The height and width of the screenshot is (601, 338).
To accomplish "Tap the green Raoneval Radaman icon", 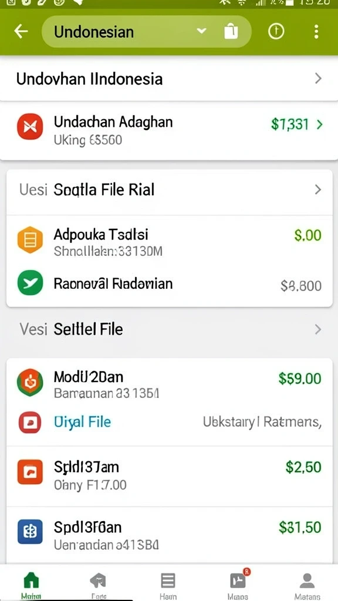I will [x=30, y=282].
